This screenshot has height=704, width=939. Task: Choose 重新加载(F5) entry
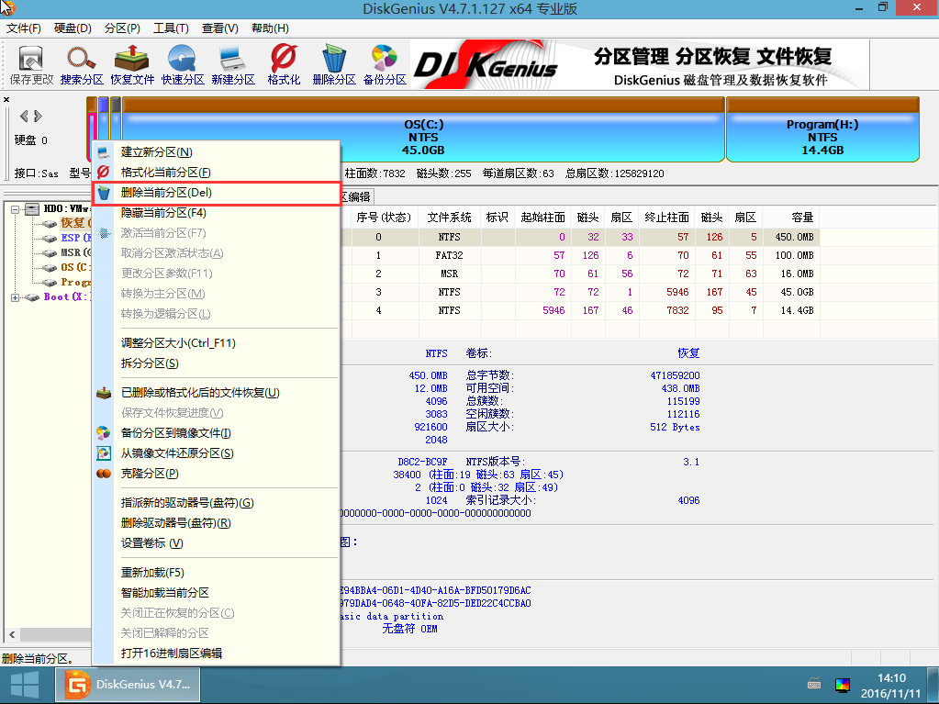(217, 573)
